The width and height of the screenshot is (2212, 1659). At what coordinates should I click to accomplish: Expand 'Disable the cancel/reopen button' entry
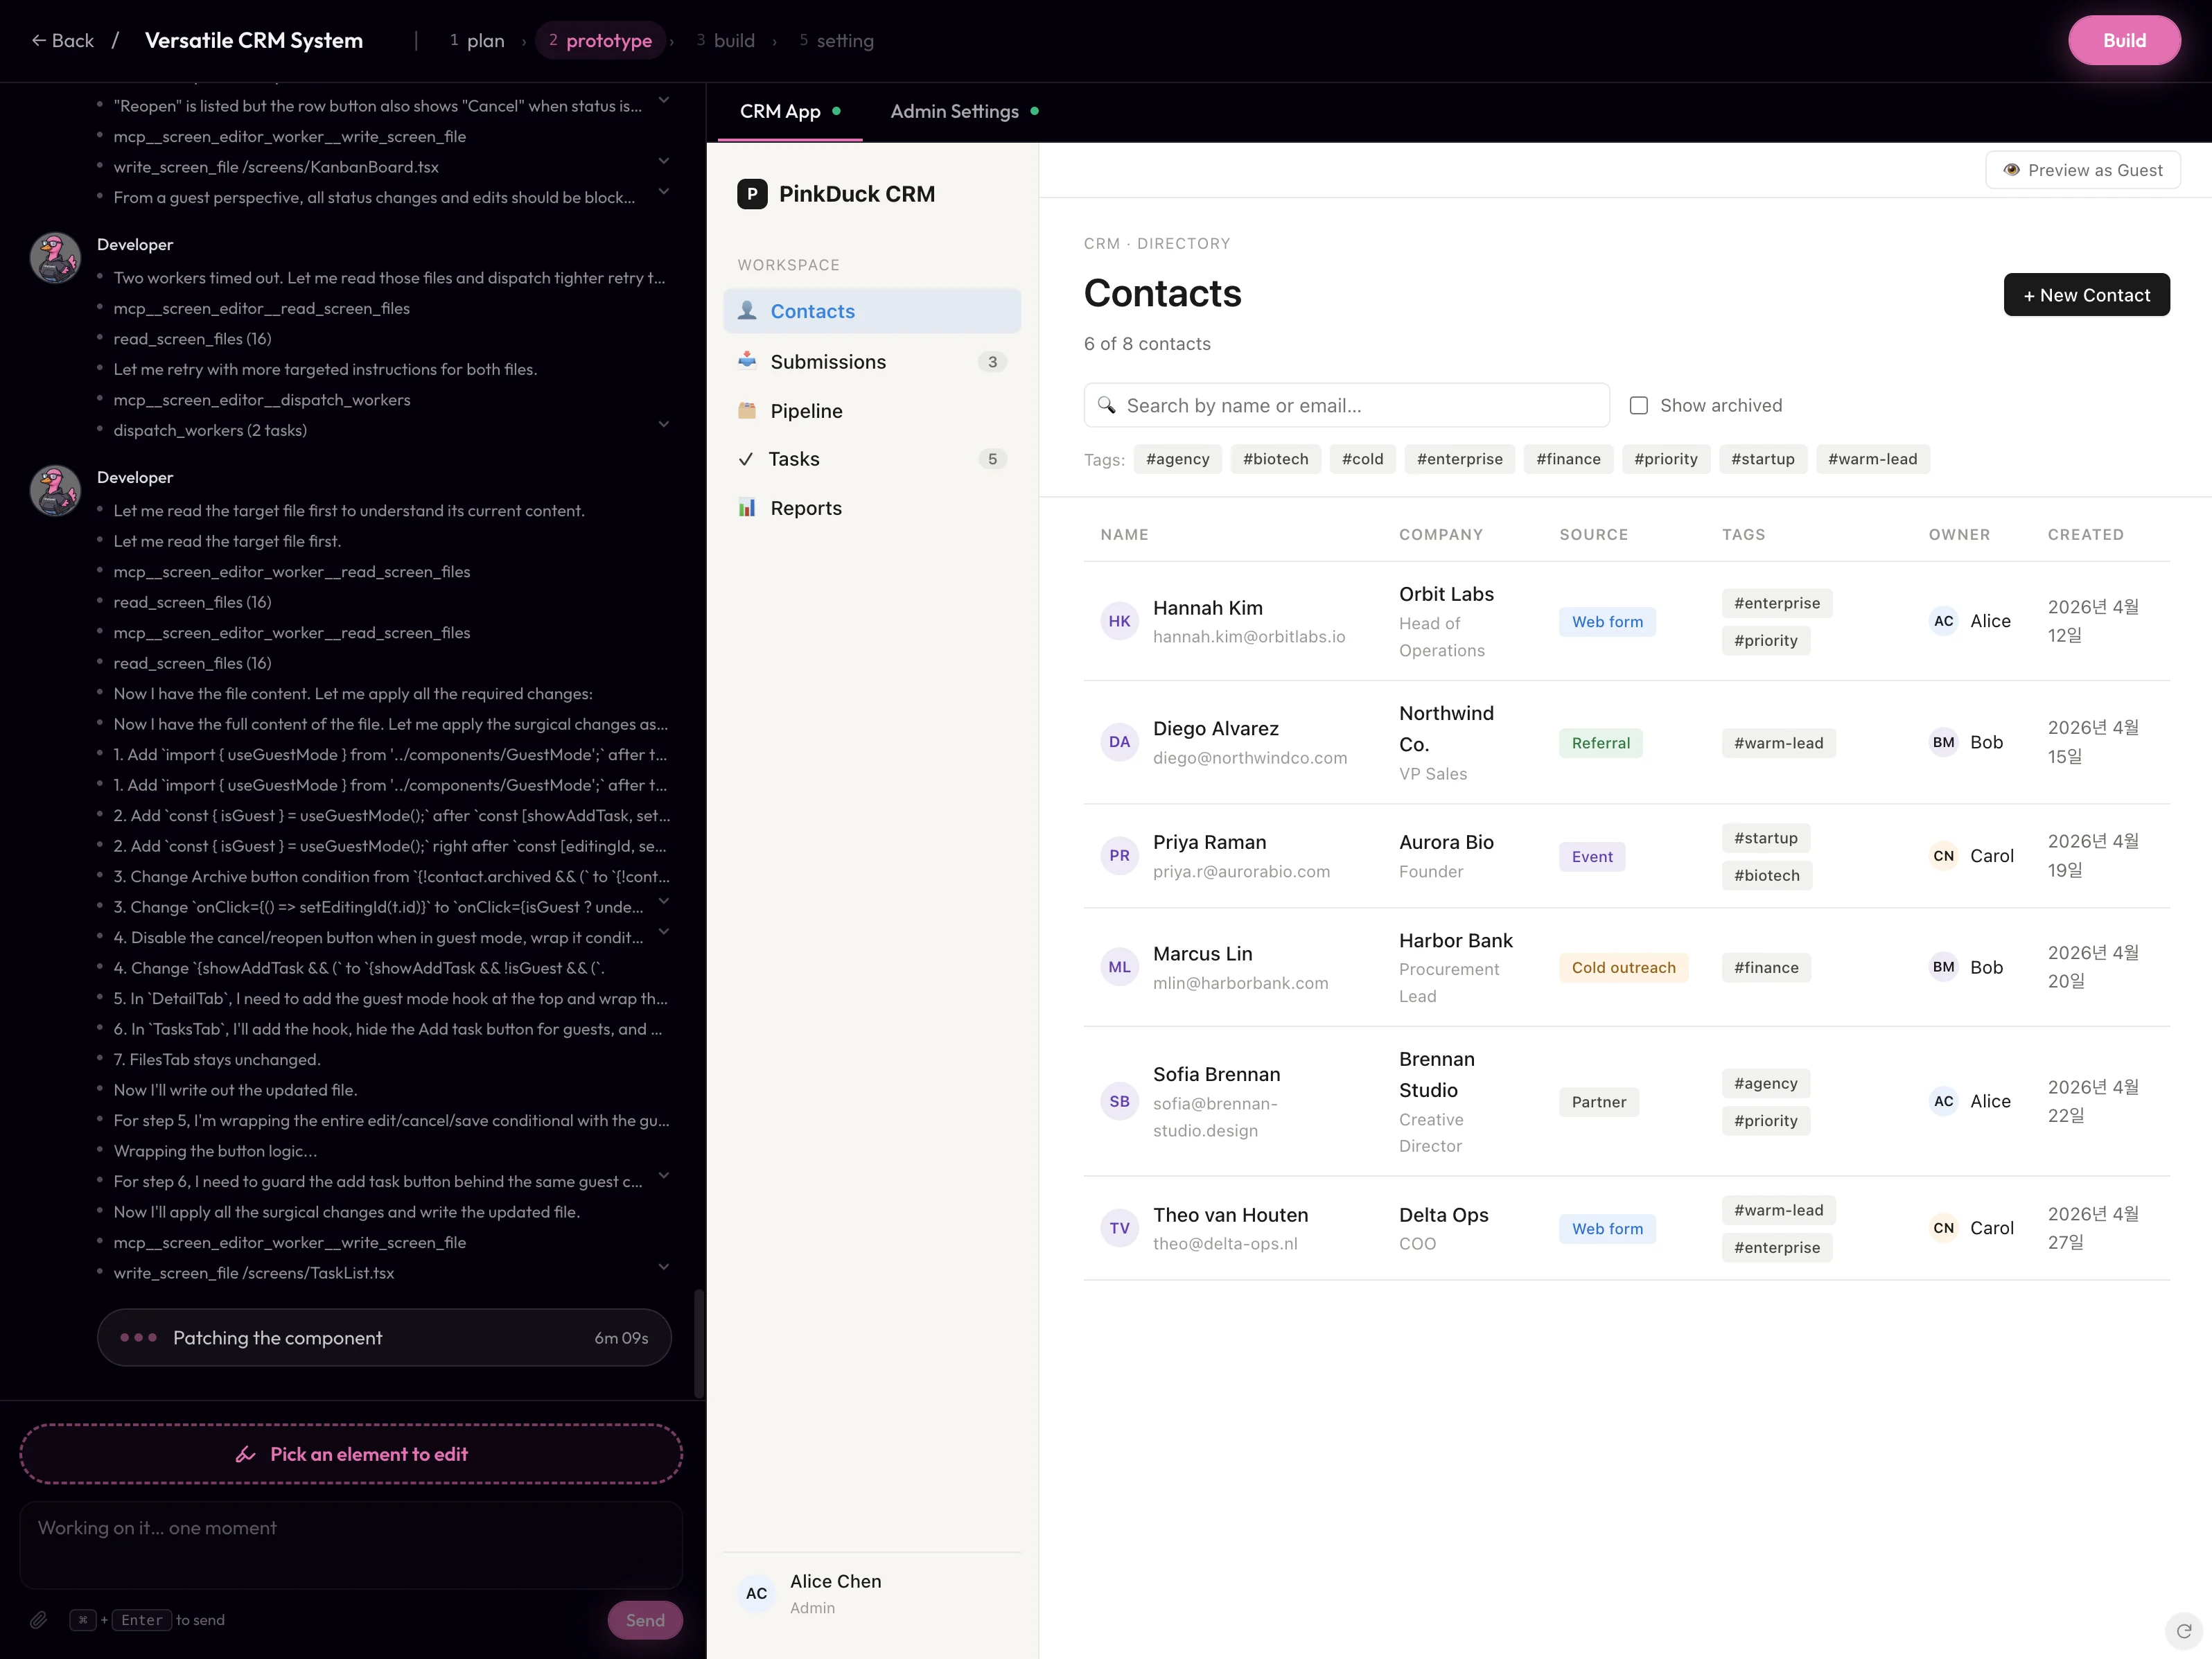663,931
